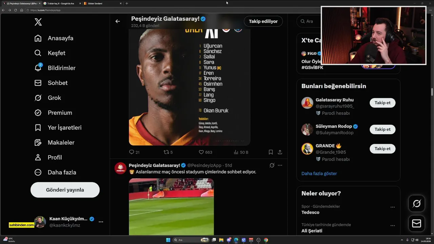Image resolution: width=434 pixels, height=244 pixels.
Task: Open options dots for Tedesco trend
Action: [393, 207]
